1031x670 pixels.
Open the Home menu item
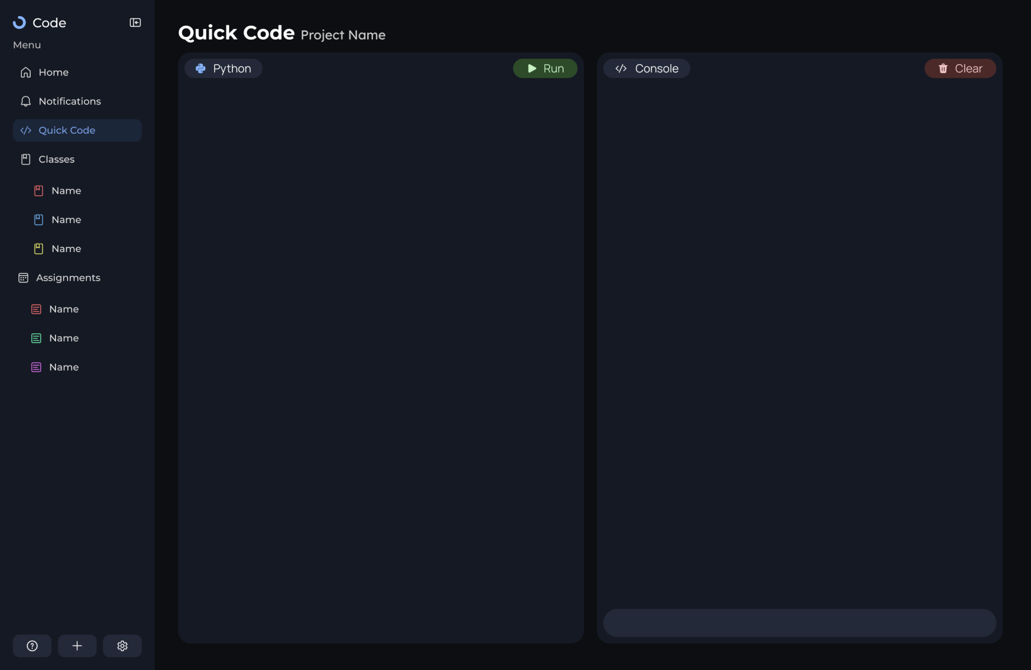pyautogui.click(x=53, y=72)
